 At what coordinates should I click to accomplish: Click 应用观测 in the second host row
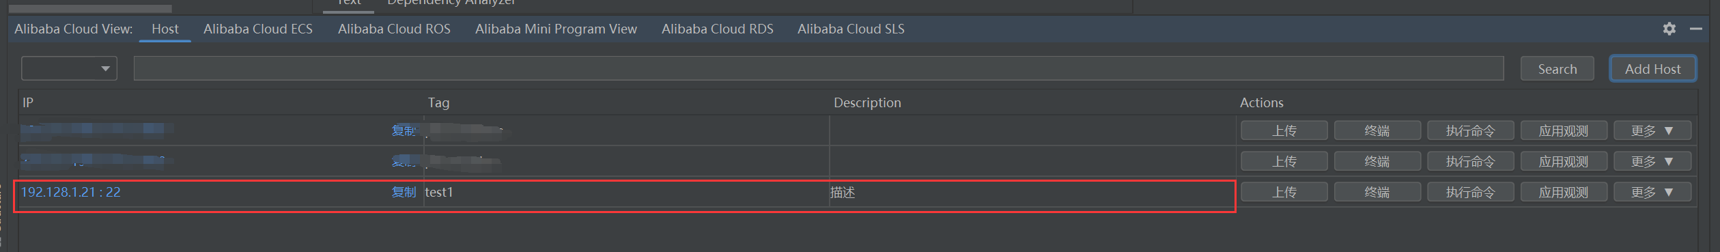[1564, 162]
